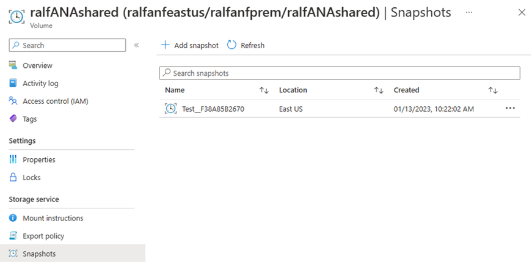Screen dimensions: 532x267
Task: Click the Activity log icon
Action: (x=13, y=83)
